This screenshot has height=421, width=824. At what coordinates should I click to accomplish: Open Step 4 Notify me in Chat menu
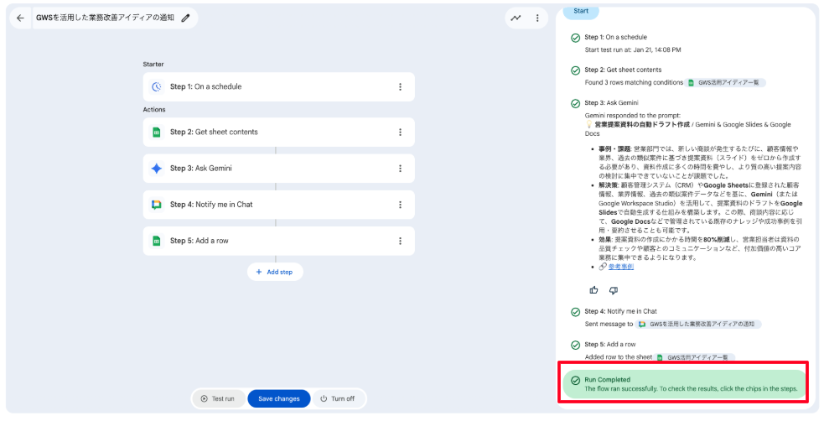click(400, 205)
